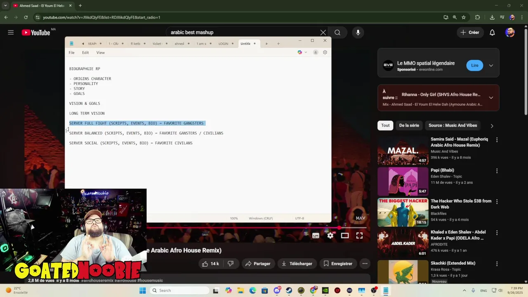Open the Chrome tab search dropdown

(5, 5)
